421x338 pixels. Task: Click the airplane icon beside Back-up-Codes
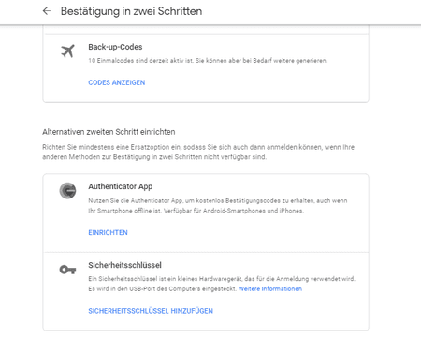[x=67, y=51]
